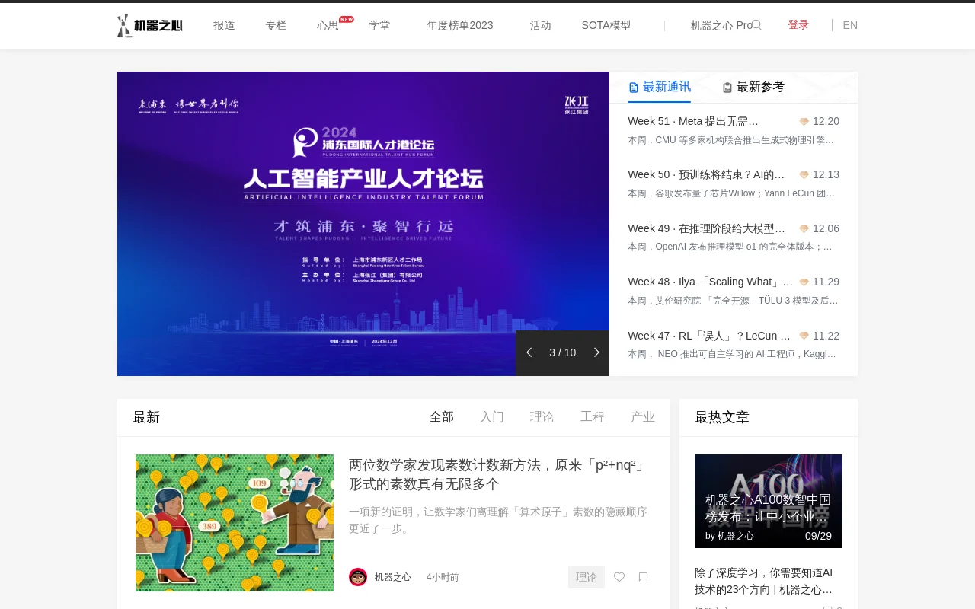Open comments icon on prime number article
This screenshot has height=609, width=975.
coord(643,577)
